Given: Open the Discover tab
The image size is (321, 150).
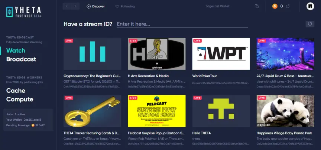Looking at the screenshot, I should (x=95, y=6).
